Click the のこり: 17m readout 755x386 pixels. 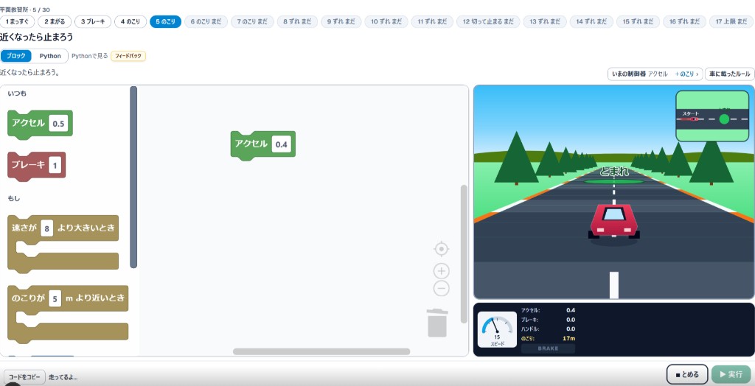click(x=548, y=338)
